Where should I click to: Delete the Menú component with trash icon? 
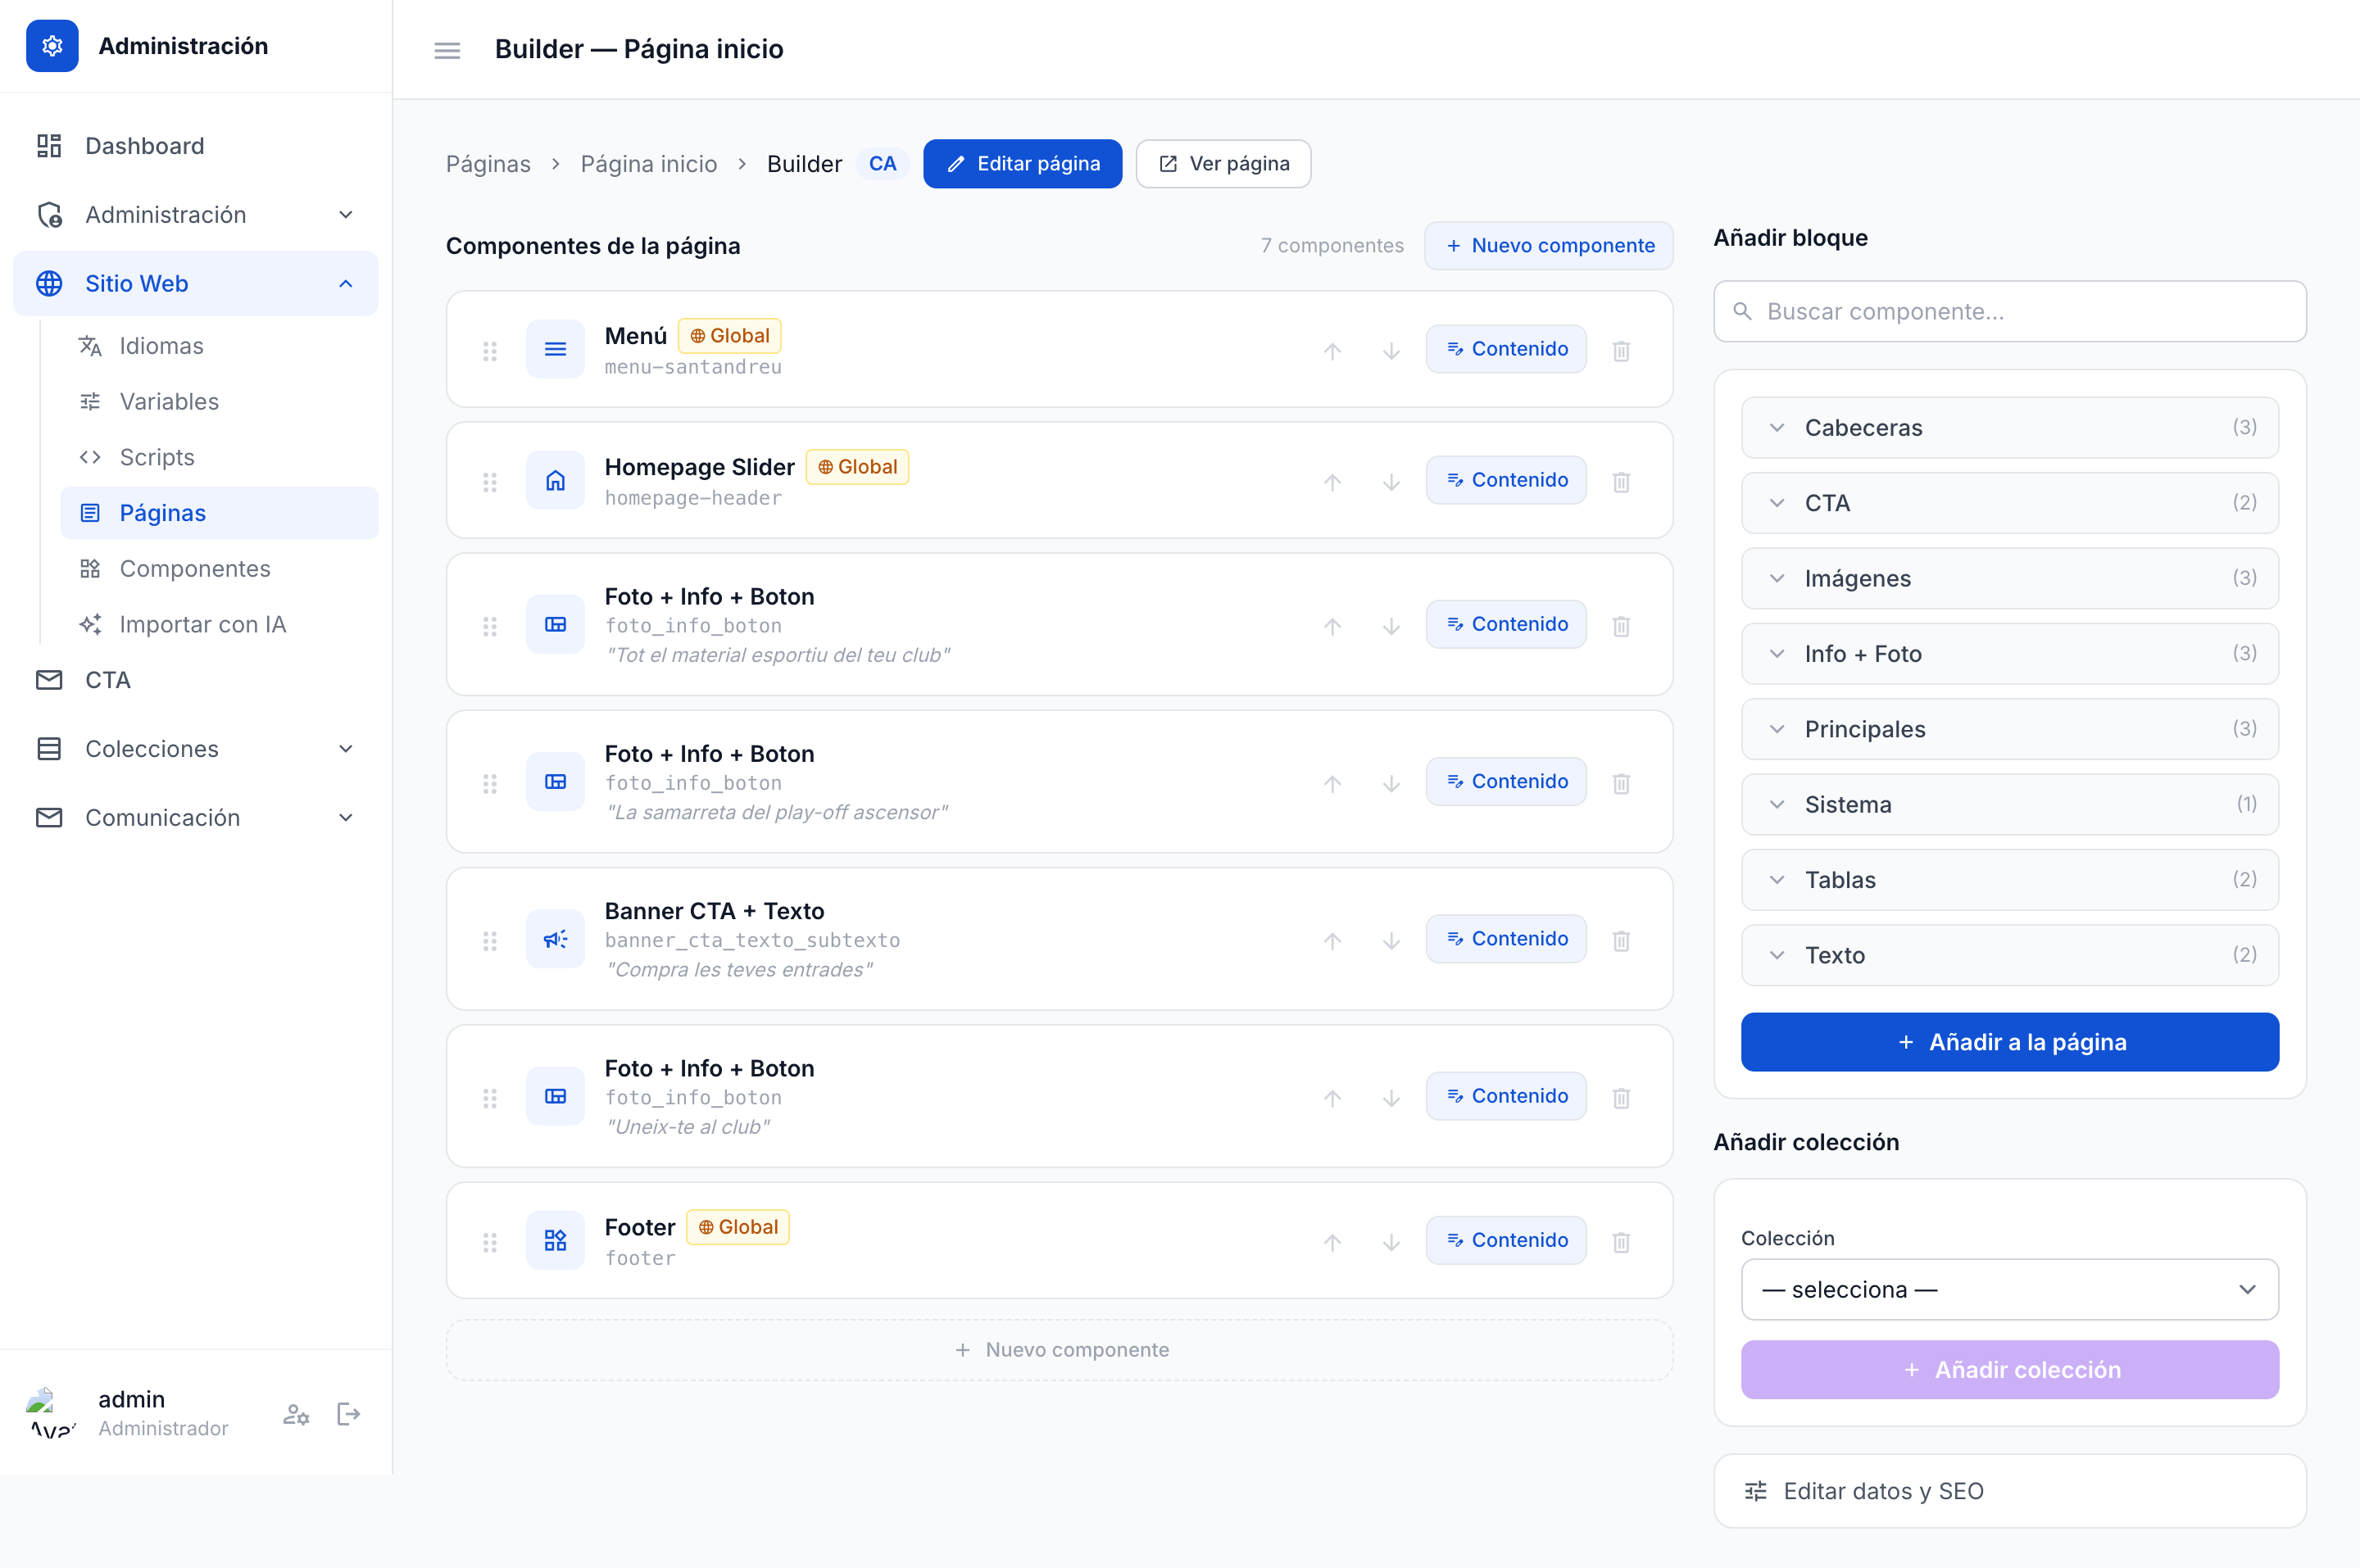click(1621, 351)
